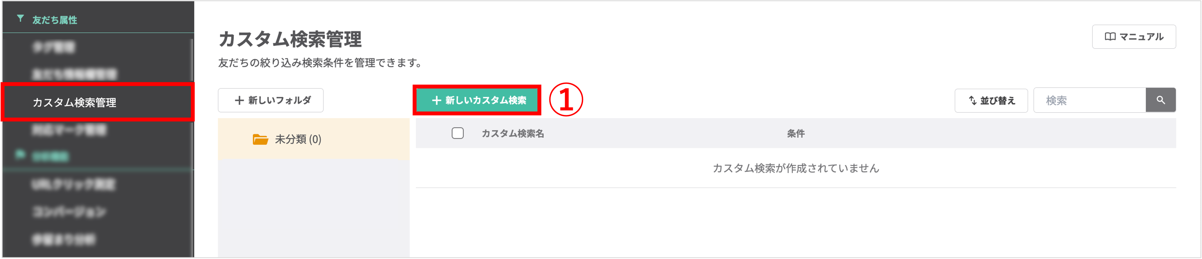The image size is (1202, 259).
Task: Click the filter icon beside 友だち属性
Action: [x=20, y=19]
